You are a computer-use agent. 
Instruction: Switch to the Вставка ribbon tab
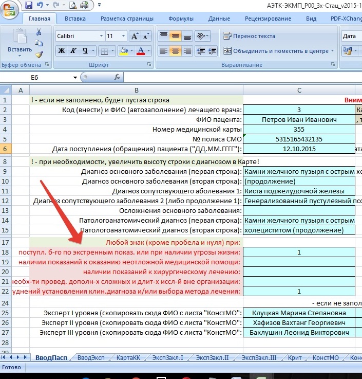pyautogui.click(x=75, y=19)
